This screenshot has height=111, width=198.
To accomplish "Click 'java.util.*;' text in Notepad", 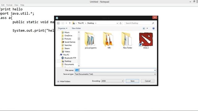I will 22,14.
